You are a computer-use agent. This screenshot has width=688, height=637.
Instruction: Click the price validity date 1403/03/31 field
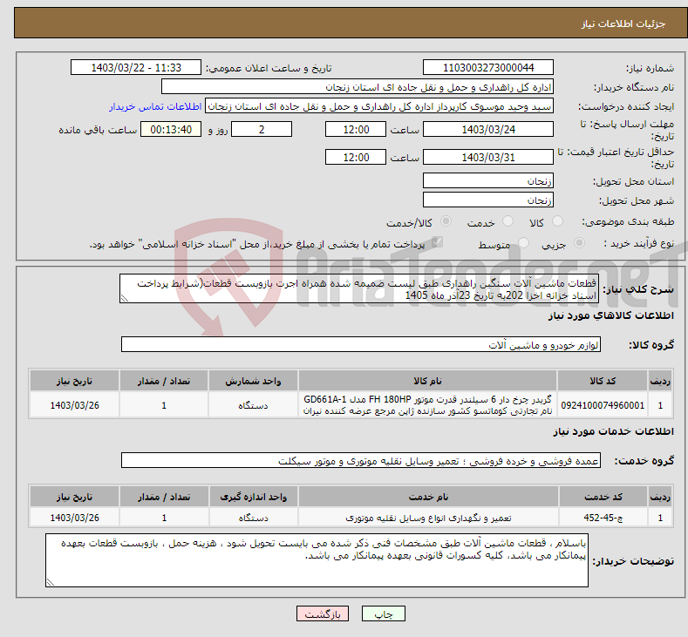(488, 157)
